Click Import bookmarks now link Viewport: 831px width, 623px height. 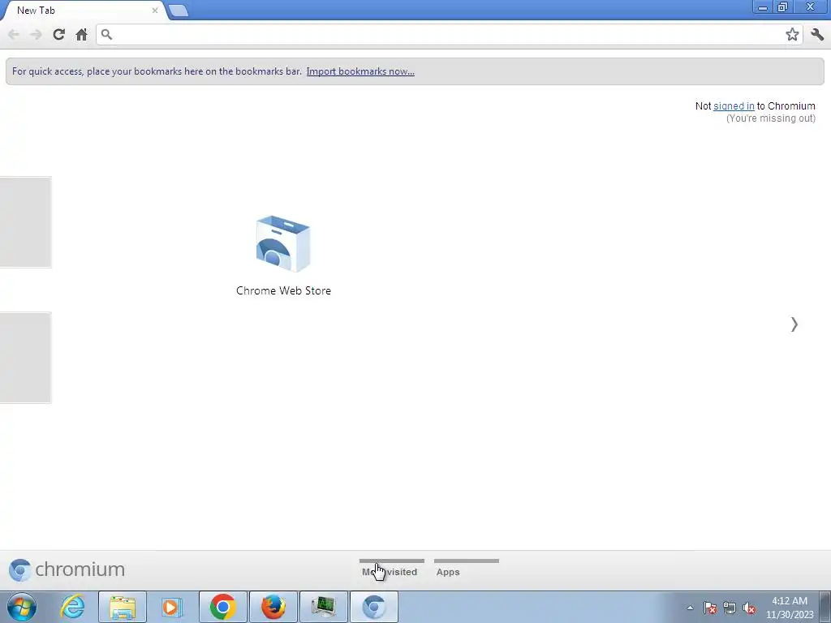360,71
